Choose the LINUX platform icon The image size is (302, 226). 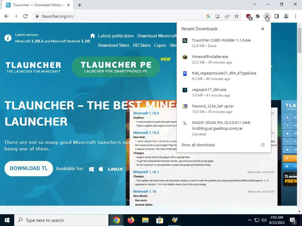115,169
